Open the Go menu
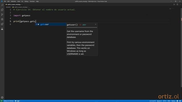Screen dimensions: 182x102 [22, 1]
